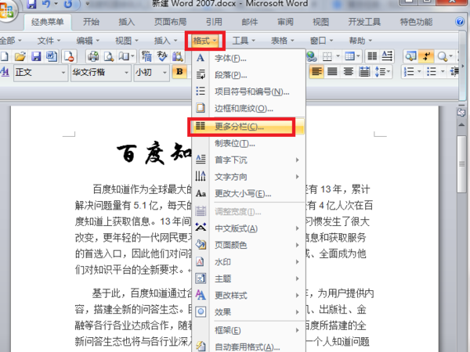Image resolution: width=470 pixels, height=352 pixels.
Task: Open the 全部 classic menu dropdown
Action: [x=11, y=41]
